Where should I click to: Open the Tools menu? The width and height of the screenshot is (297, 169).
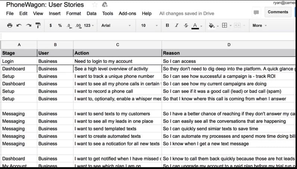tap(108, 14)
